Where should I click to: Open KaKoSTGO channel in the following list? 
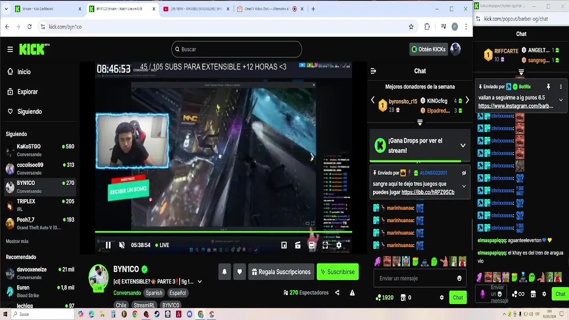click(x=40, y=150)
